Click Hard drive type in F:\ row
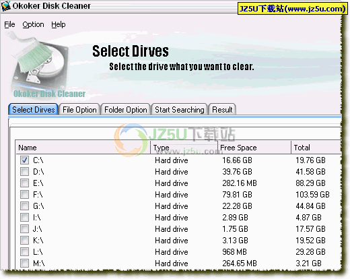The image size is (350, 279). [x=172, y=195]
